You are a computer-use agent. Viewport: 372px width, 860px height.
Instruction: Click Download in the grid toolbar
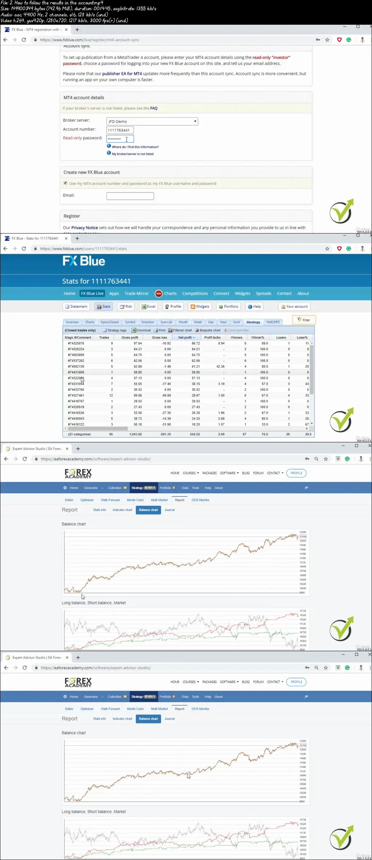click(141, 330)
